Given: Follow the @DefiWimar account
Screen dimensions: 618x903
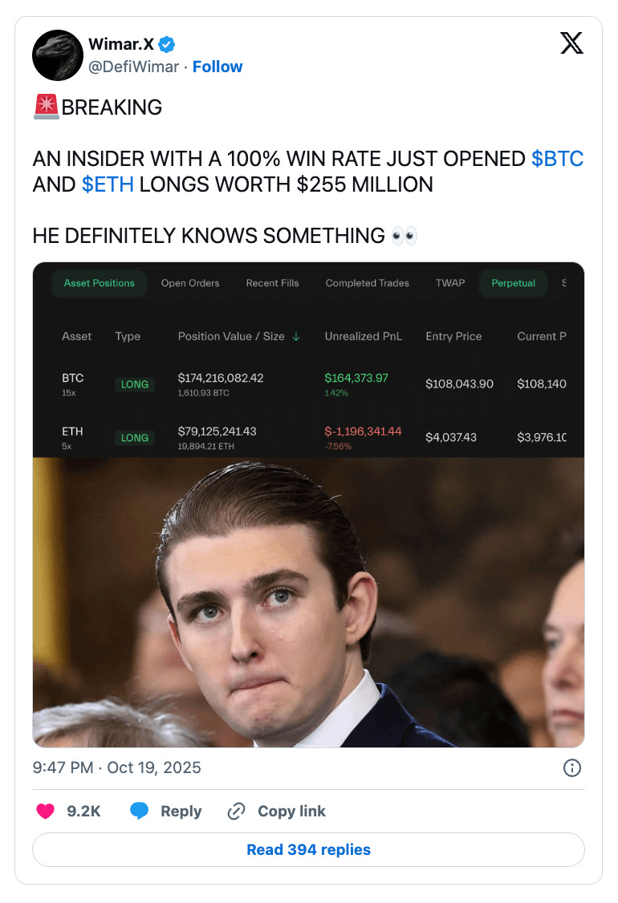Looking at the screenshot, I should 218,67.
